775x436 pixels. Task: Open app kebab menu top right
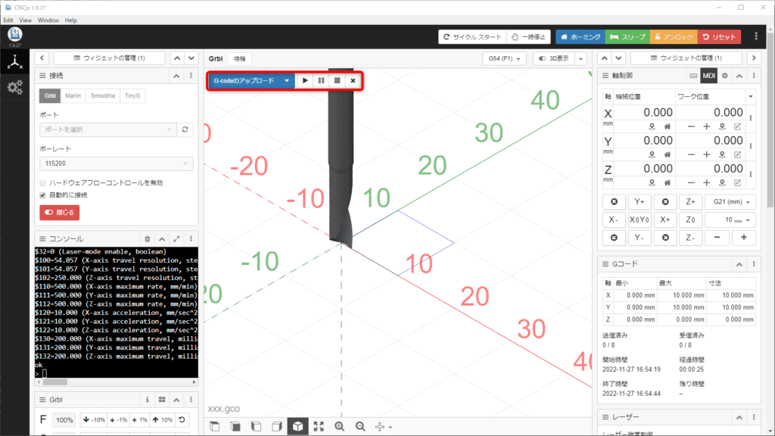coord(756,36)
